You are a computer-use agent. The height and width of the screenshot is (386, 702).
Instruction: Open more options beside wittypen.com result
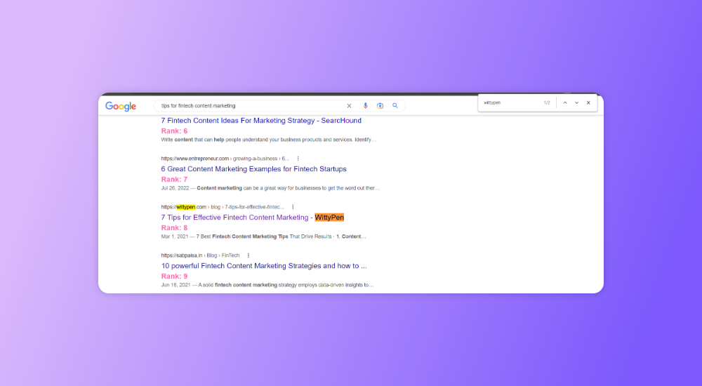[x=293, y=207]
